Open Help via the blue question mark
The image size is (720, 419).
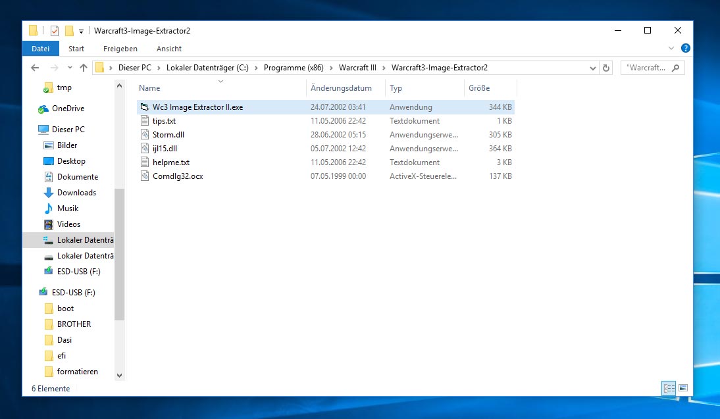pyautogui.click(x=686, y=48)
